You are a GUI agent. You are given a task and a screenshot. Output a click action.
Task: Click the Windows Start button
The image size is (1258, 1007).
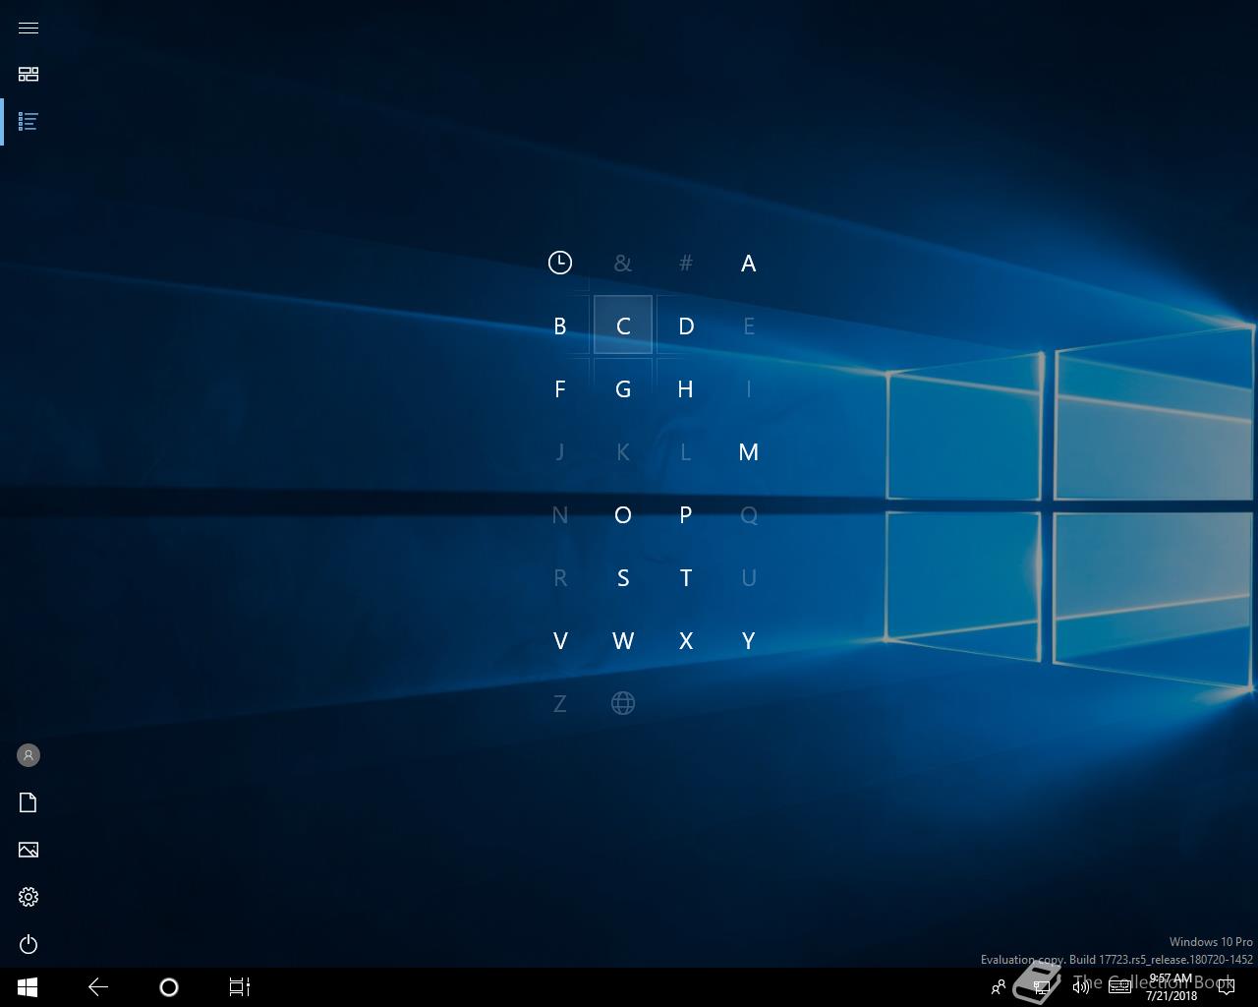click(28, 987)
